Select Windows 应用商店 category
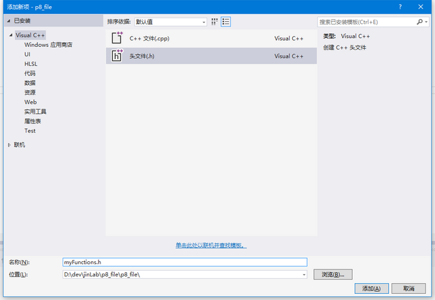 point(48,45)
